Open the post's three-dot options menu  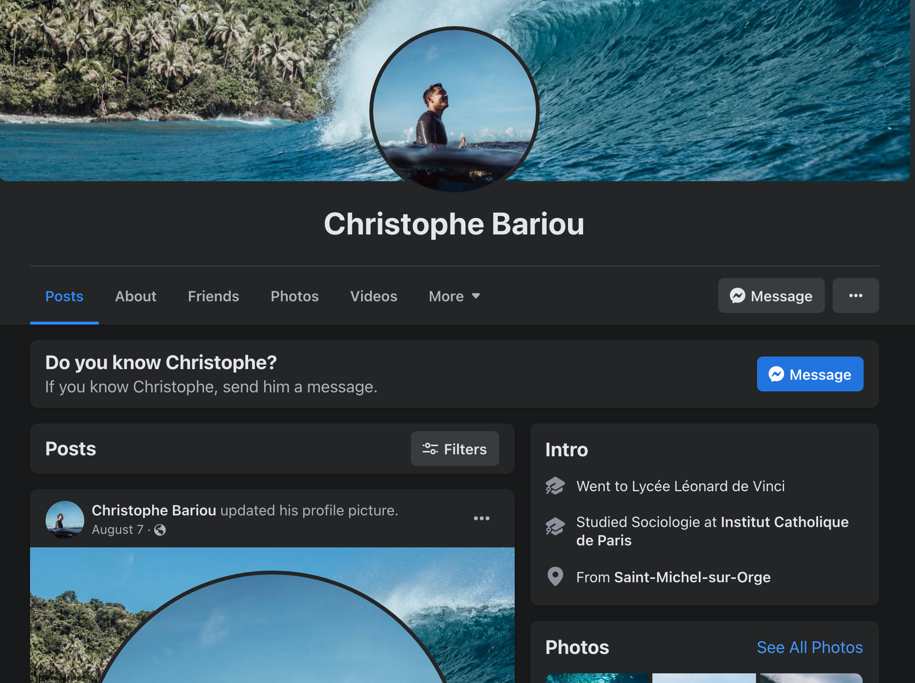click(x=481, y=518)
